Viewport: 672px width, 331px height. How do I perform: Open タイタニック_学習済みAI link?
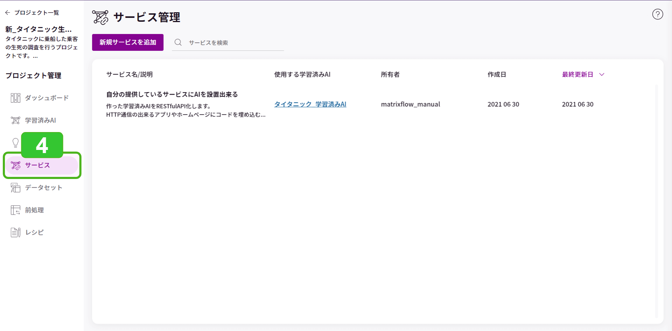click(x=310, y=104)
